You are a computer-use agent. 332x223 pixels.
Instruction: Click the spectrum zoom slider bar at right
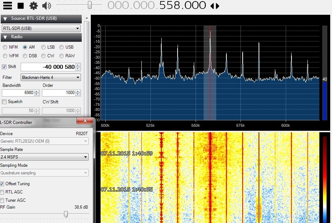(325, 73)
